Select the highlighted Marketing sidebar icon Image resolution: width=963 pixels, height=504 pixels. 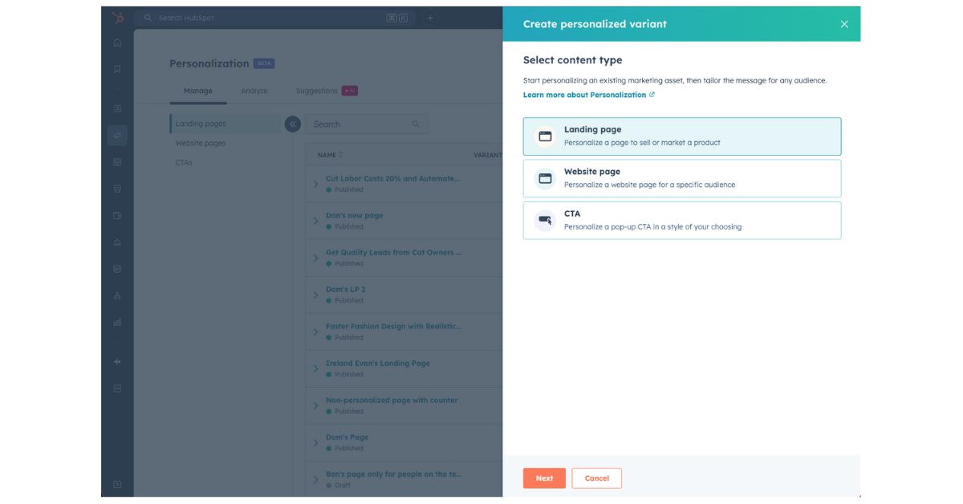coord(117,135)
